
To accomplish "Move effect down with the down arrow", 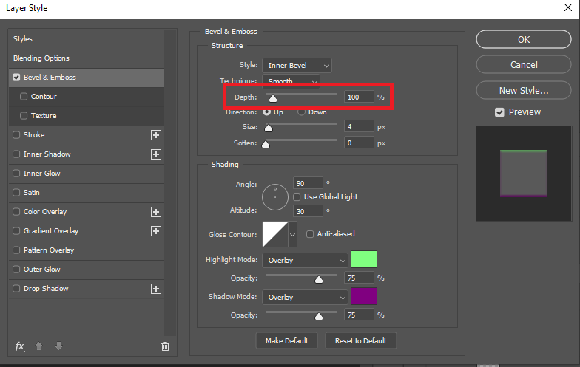I will pos(58,346).
